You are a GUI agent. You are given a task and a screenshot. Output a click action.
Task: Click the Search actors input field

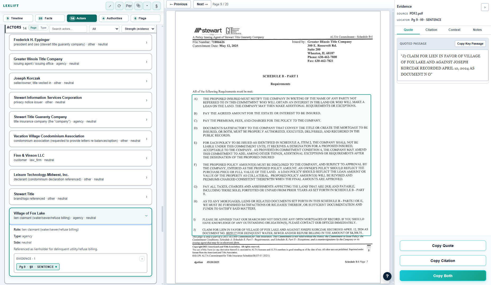68,29
